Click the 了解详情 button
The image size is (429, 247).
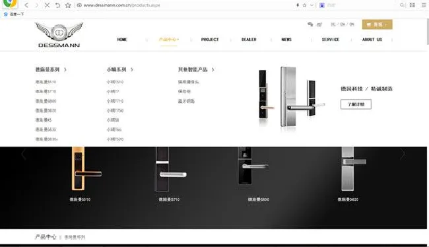point(356,104)
